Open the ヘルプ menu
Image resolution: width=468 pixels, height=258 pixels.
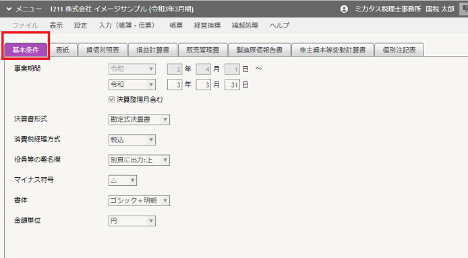[279, 26]
